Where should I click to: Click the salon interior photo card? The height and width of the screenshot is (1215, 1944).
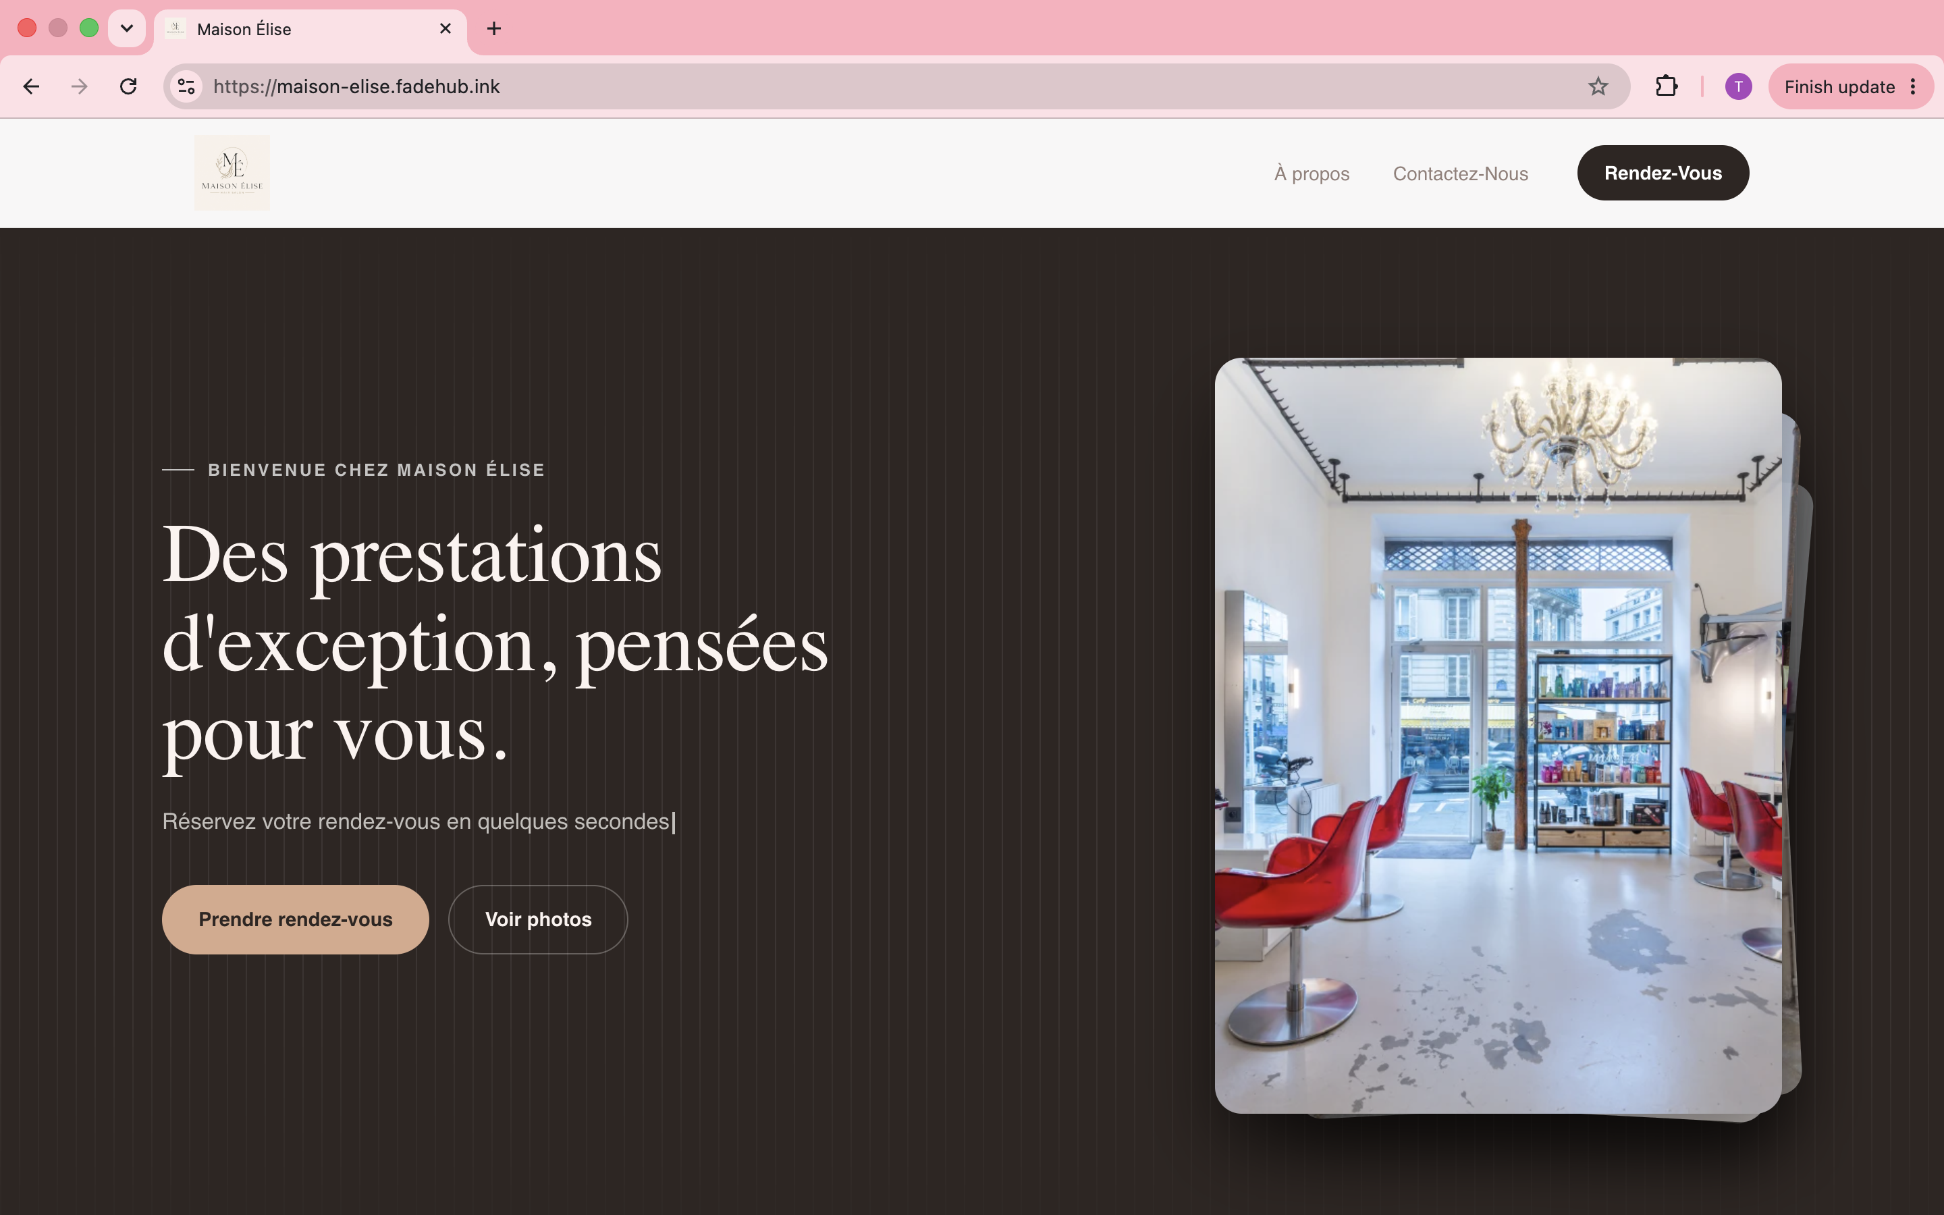(x=1498, y=735)
